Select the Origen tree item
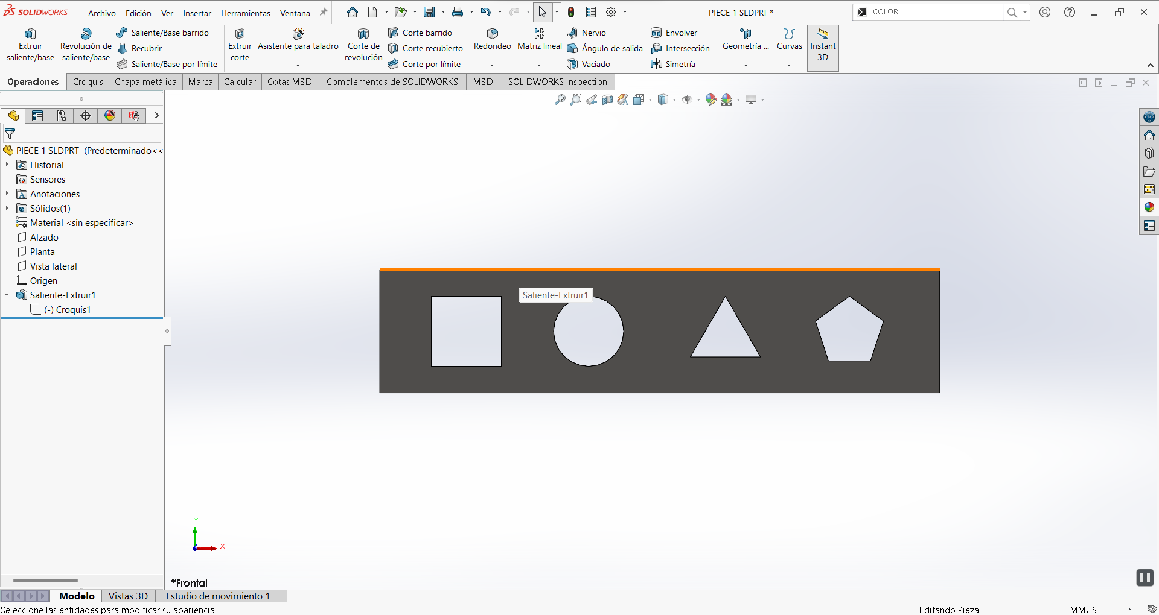Viewport: 1159px width, 615px height. point(37,280)
